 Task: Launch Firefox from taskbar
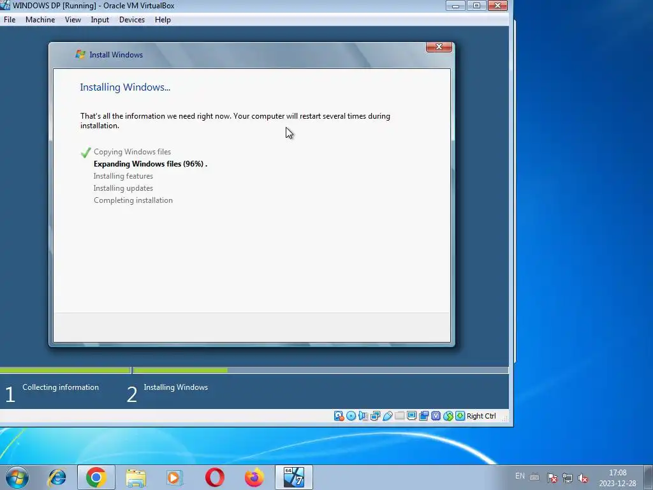254,477
